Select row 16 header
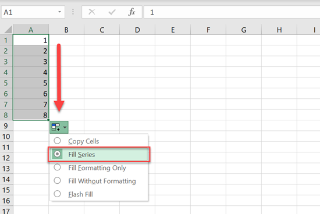 coord(6,201)
